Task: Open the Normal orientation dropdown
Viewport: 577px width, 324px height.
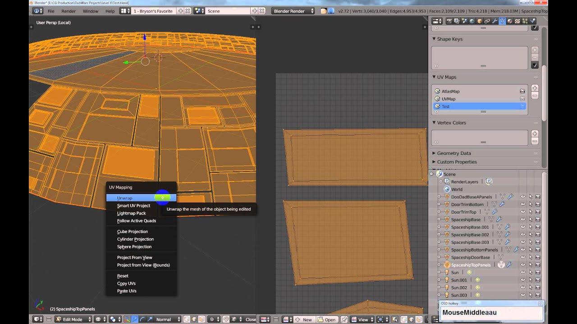Action: pos(167,319)
